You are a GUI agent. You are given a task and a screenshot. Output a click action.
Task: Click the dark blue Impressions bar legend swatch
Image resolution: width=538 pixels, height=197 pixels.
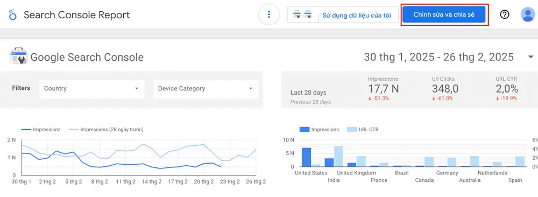click(x=305, y=129)
